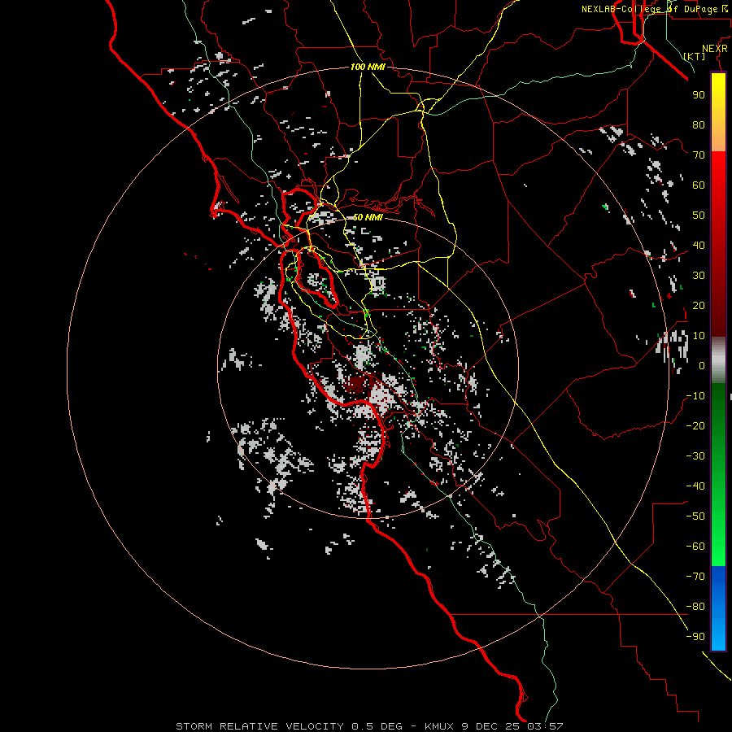Click the 40 value on the velocity scale
Viewport: 732px width, 732px height.
pyautogui.click(x=699, y=245)
